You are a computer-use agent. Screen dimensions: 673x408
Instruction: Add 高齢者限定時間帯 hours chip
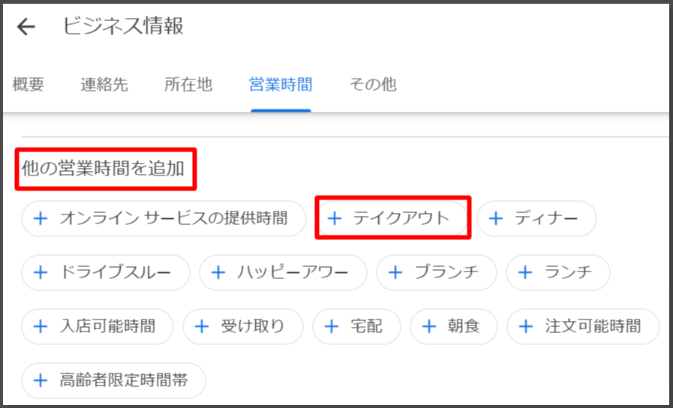point(114,380)
